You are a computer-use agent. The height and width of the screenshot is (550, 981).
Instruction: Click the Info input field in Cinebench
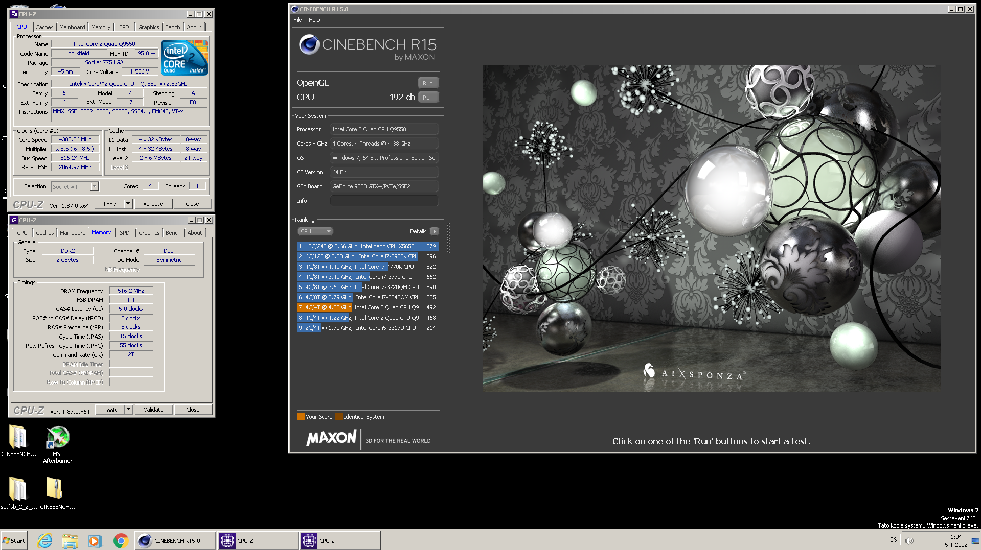(x=384, y=201)
